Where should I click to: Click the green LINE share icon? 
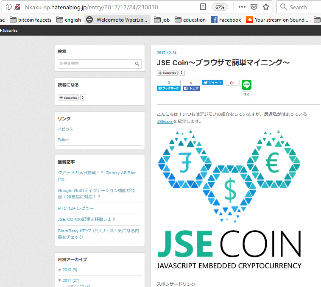click(246, 84)
